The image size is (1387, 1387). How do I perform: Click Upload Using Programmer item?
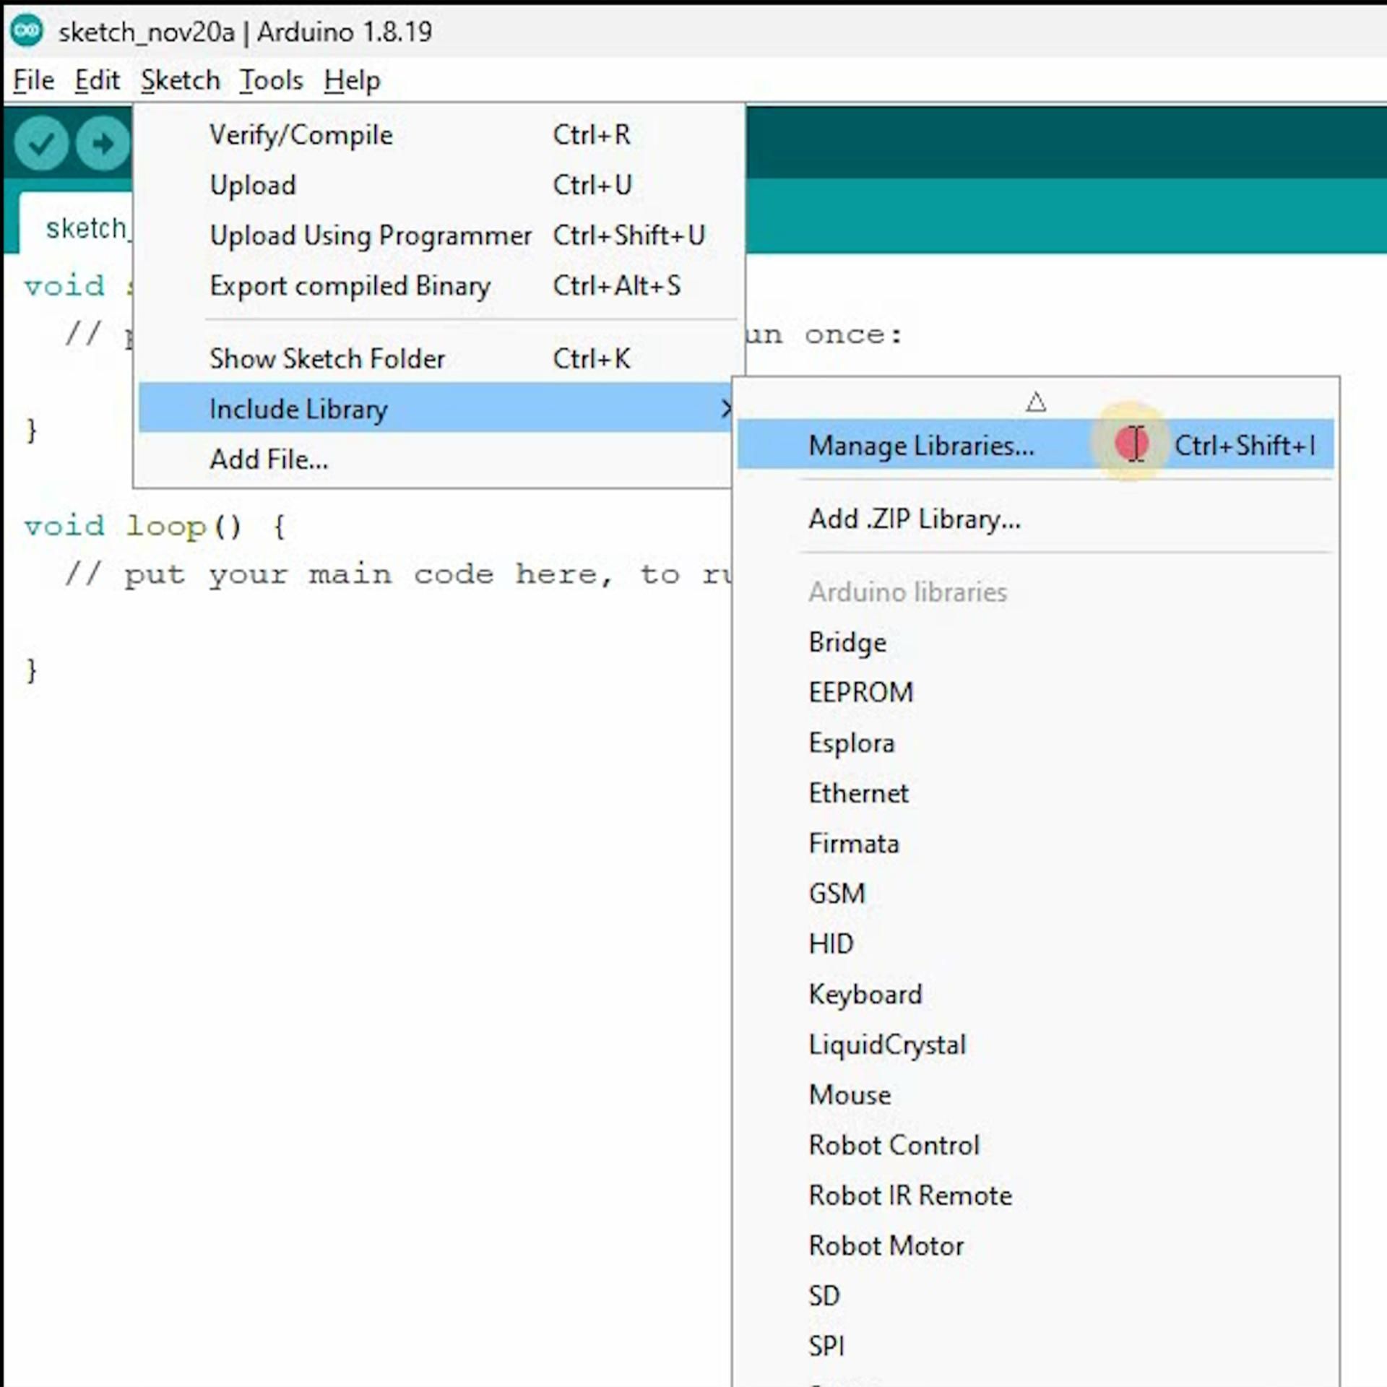[370, 236]
